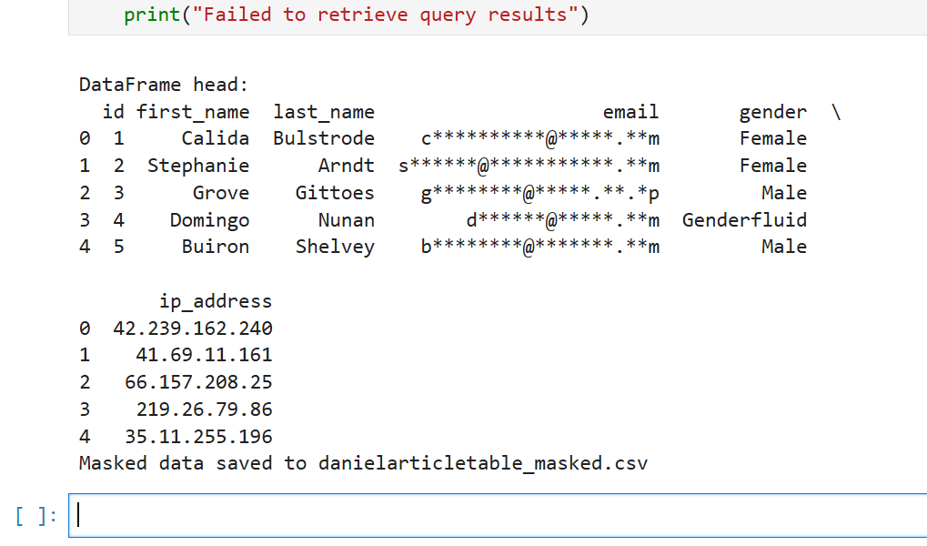Click the "DataFrame head:" output line
The image size is (927, 546).
pyautogui.click(x=164, y=85)
